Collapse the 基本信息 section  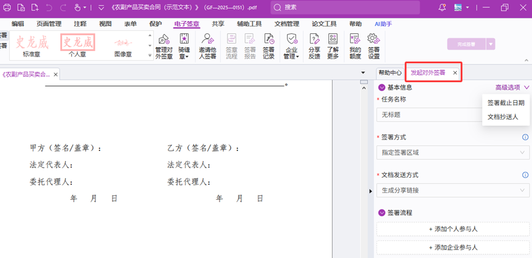[382, 88]
